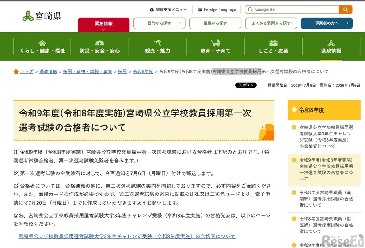This screenshot has width=365, height=248.
Task: Click the prefecture emblem icon above 県政情報
Action: 331,43
